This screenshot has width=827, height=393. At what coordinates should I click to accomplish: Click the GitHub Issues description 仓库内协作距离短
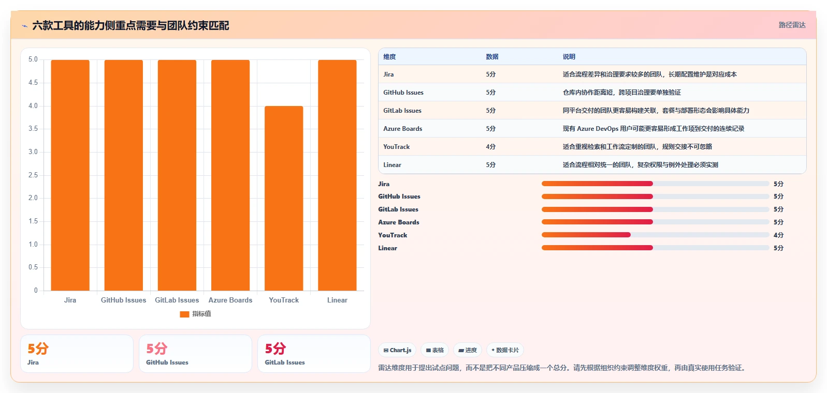click(622, 93)
